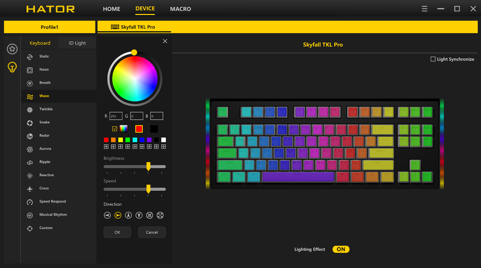The width and height of the screenshot is (481, 268).
Task: Select the Wave lighting effect
Action: [x=59, y=96]
